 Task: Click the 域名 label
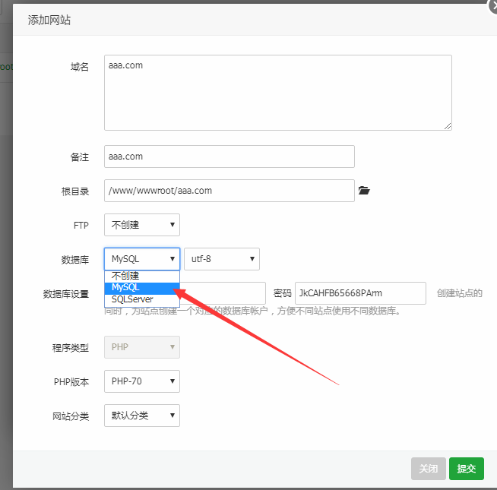tap(80, 67)
